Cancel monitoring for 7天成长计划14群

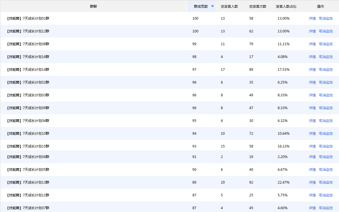point(326,70)
